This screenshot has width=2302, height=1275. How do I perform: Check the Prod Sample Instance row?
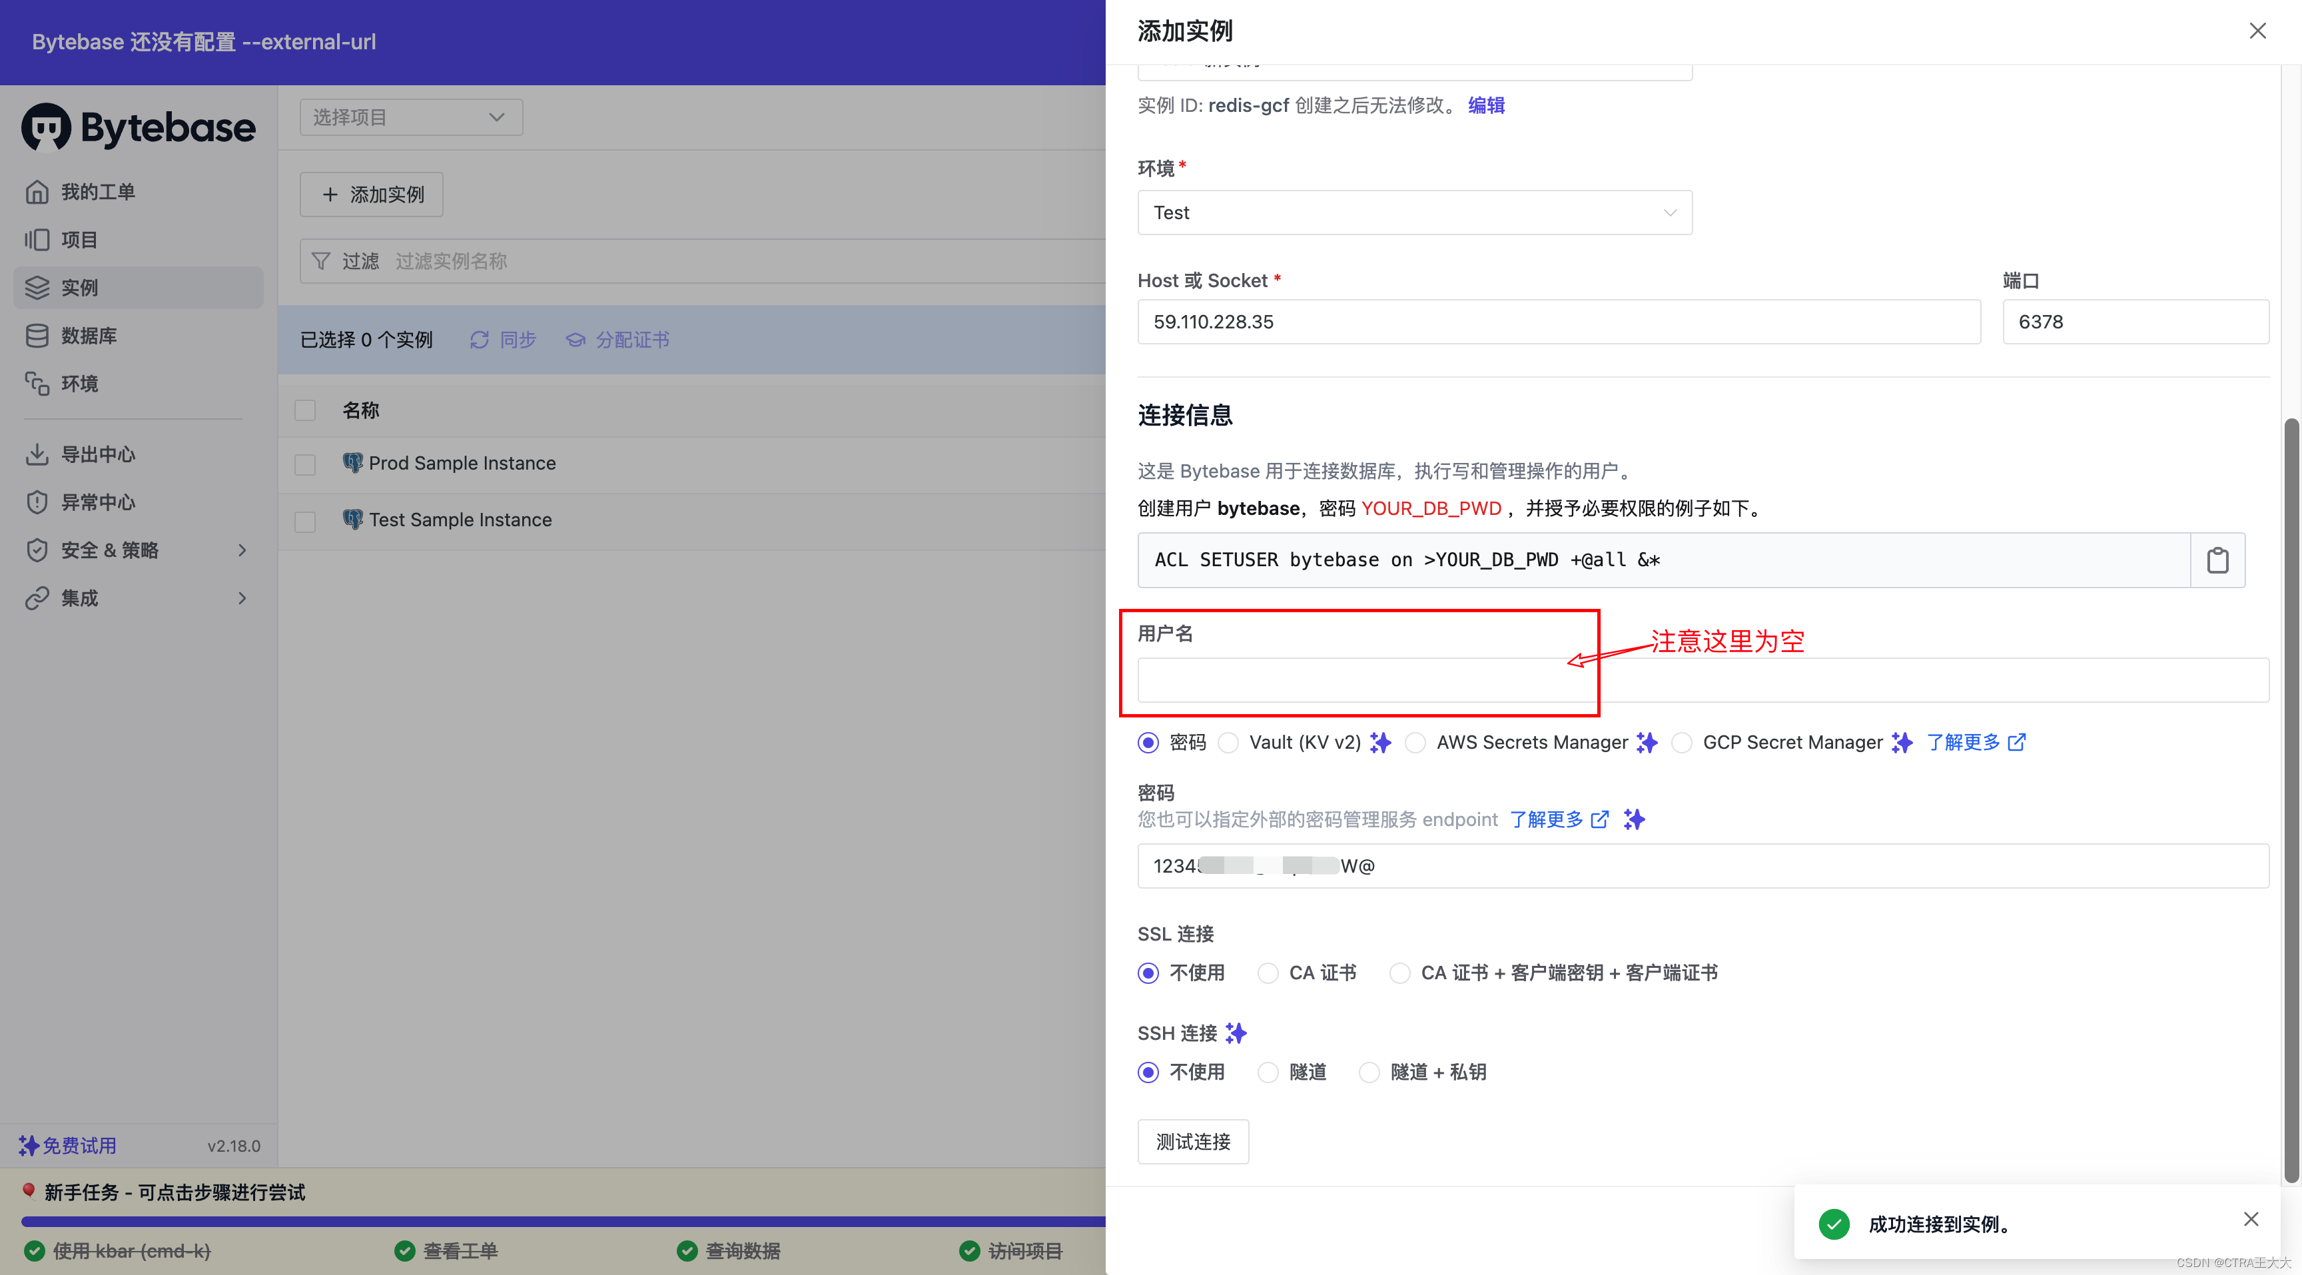click(x=306, y=464)
